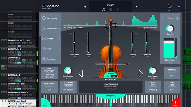The image size is (191, 107).
Task: Go to next preset with right arrow
Action: coord(137,7)
